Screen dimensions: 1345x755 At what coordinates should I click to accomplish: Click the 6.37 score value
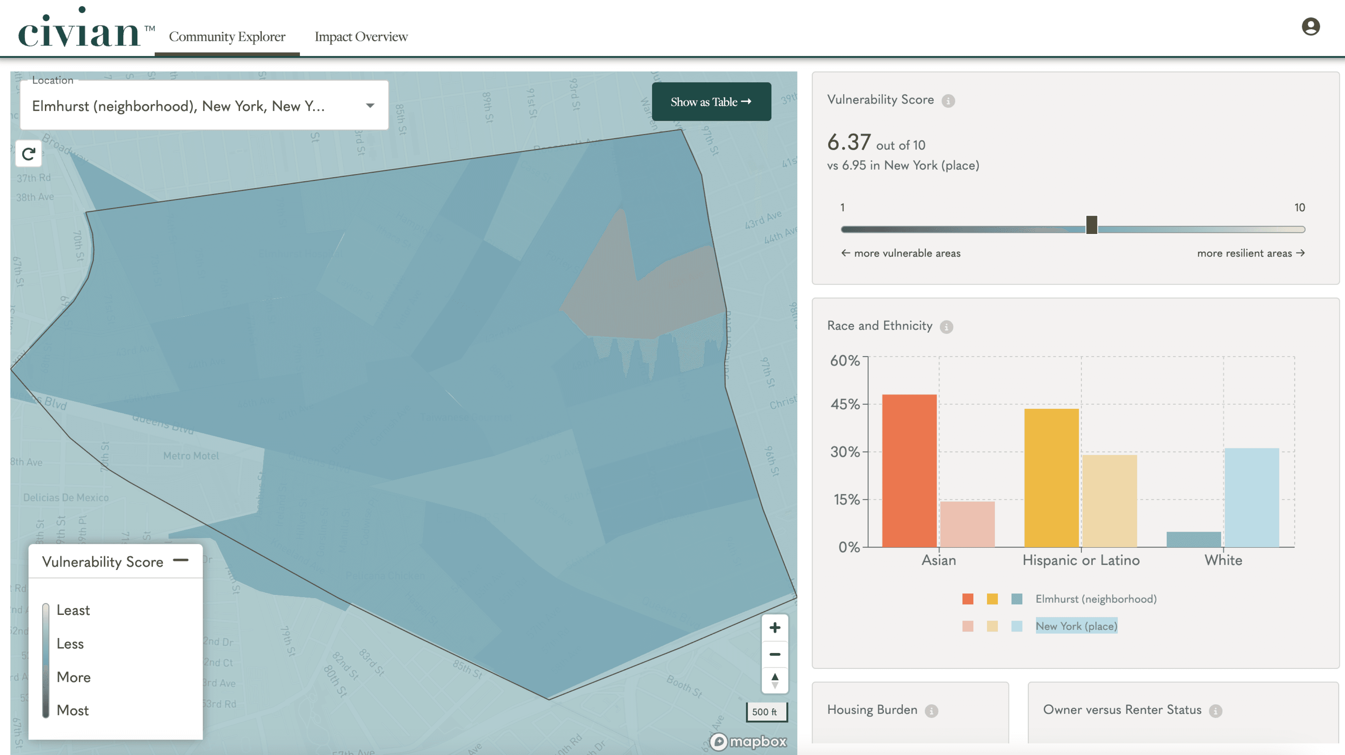click(849, 141)
